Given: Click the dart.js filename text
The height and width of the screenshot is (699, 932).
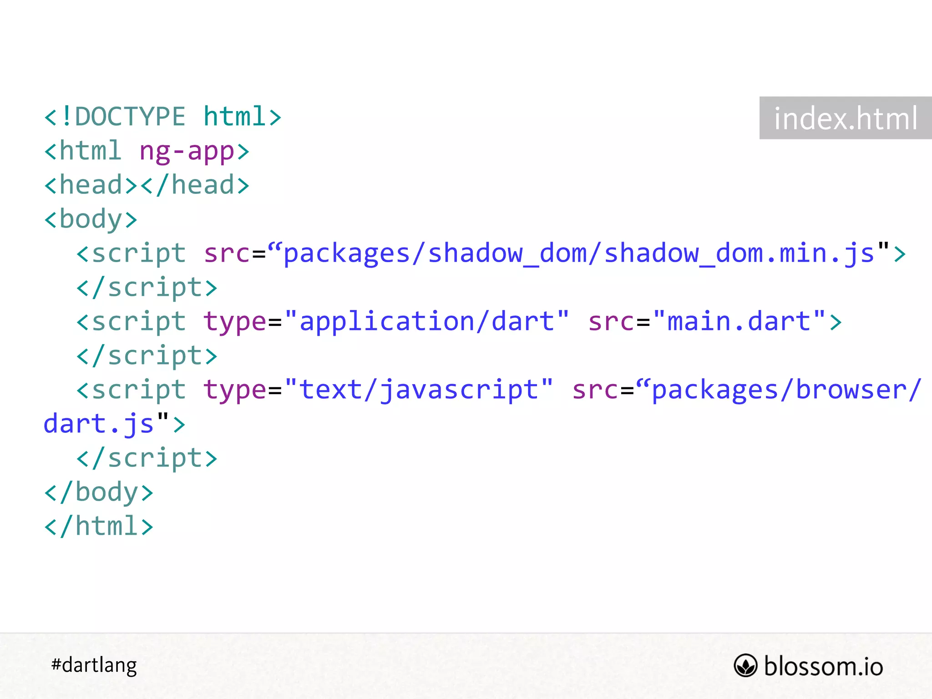Looking at the screenshot, I should click(98, 424).
